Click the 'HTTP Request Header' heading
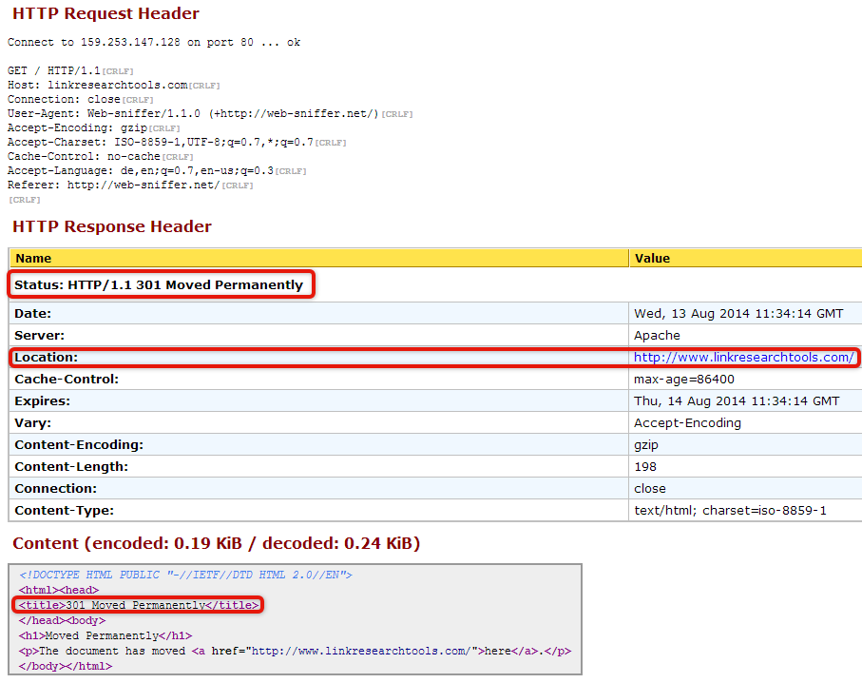 [x=105, y=13]
